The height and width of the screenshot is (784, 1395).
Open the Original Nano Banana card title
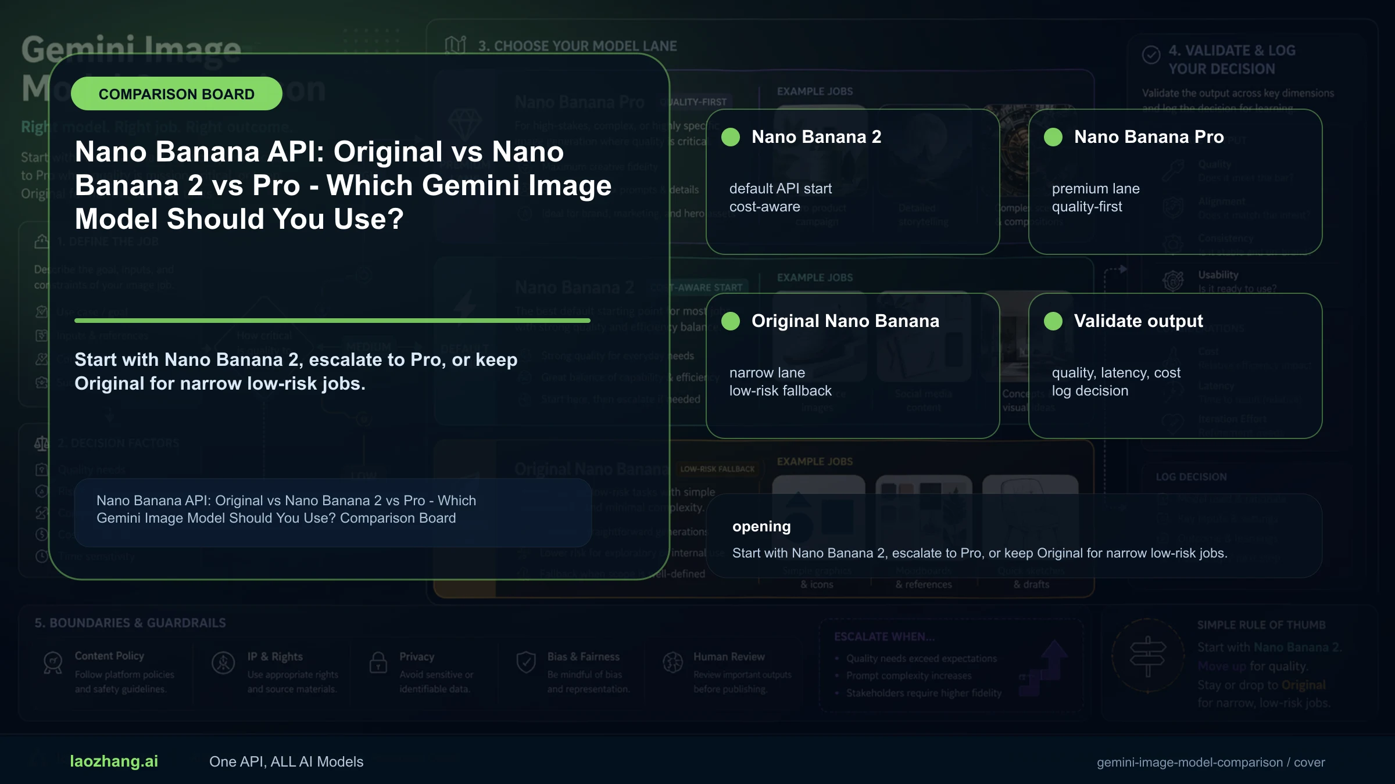845,321
